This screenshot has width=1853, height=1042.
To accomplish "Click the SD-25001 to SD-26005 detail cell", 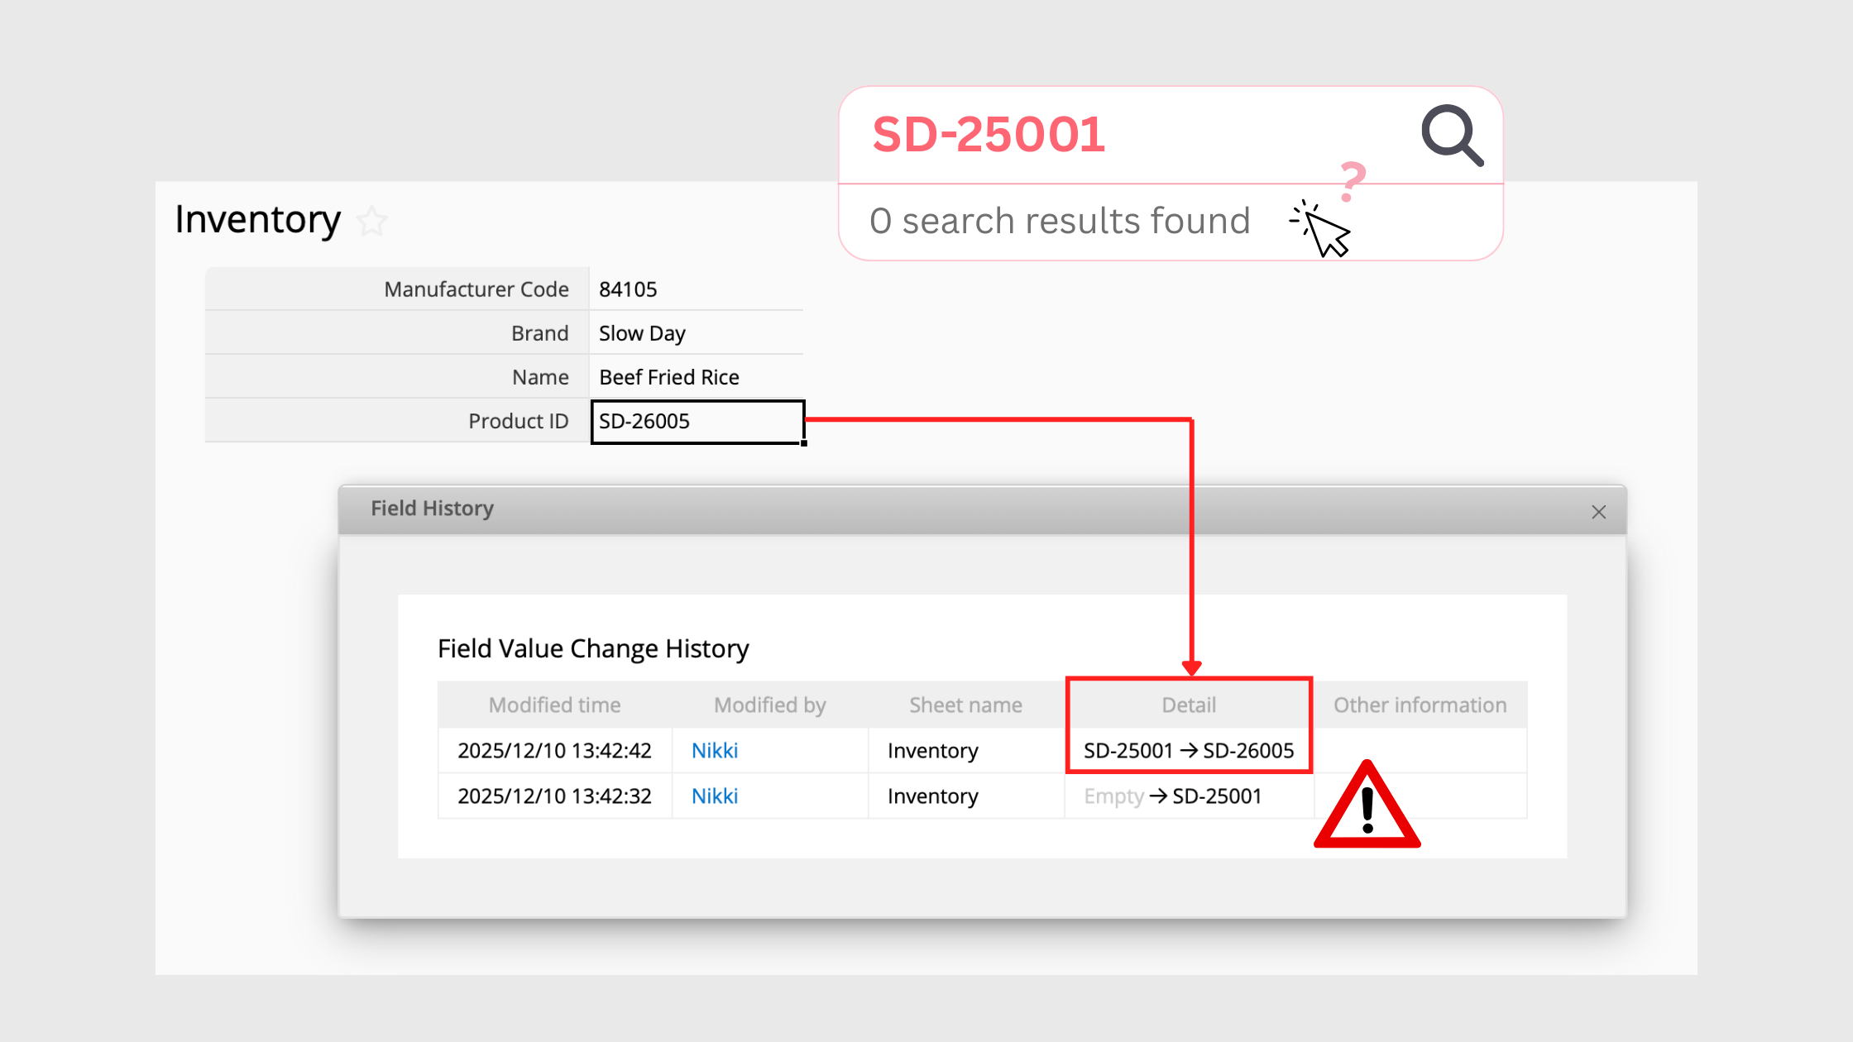I will click(x=1189, y=751).
